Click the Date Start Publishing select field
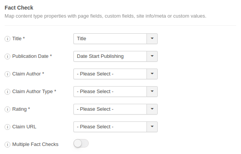Viewport: 241px width, 154px height. (116, 56)
